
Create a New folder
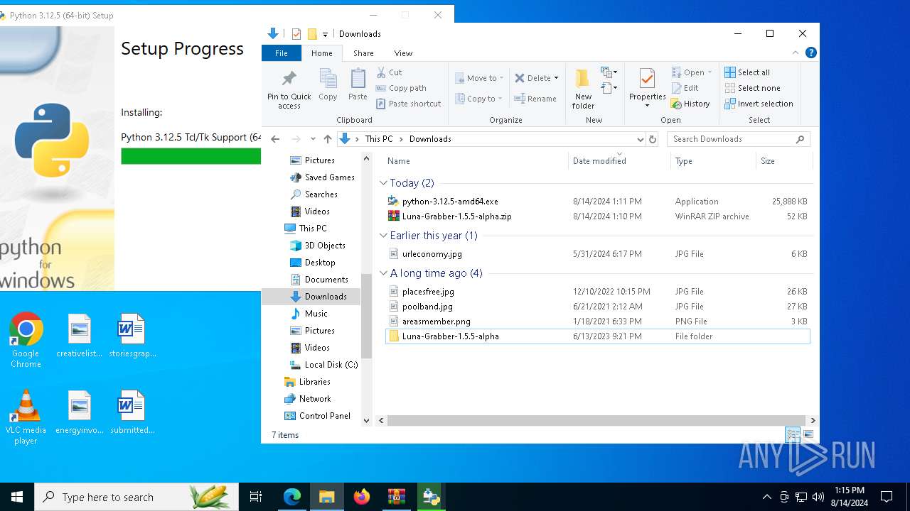click(583, 88)
